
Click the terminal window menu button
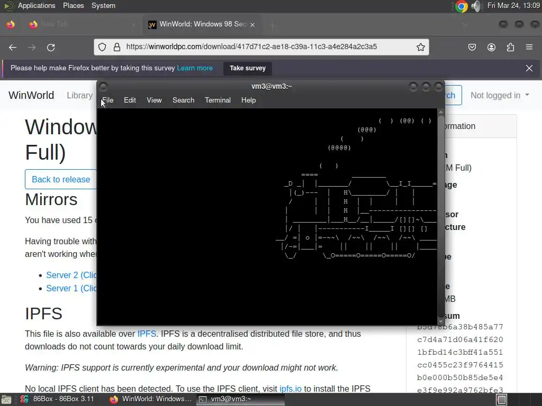pos(103,86)
